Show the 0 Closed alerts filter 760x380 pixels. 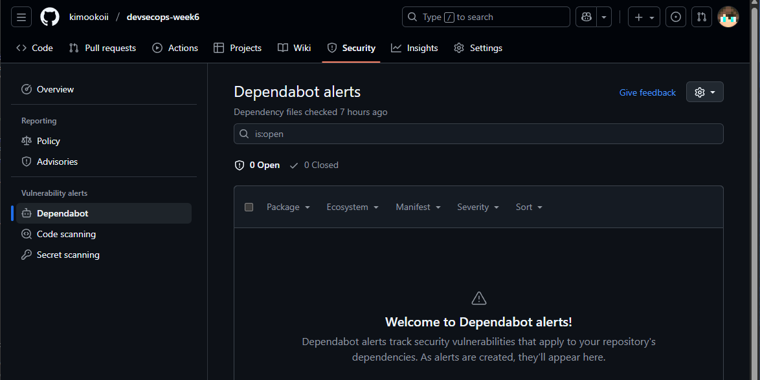tap(314, 165)
